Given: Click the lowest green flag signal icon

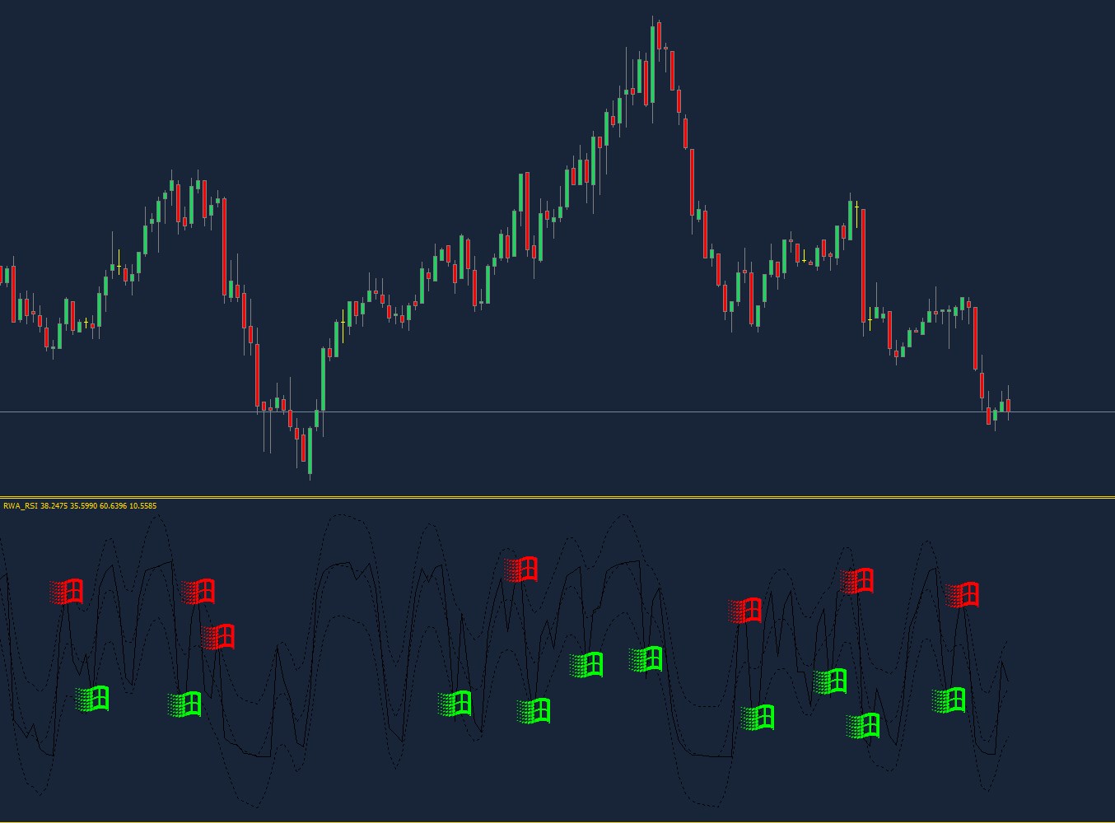Looking at the screenshot, I should tap(863, 726).
